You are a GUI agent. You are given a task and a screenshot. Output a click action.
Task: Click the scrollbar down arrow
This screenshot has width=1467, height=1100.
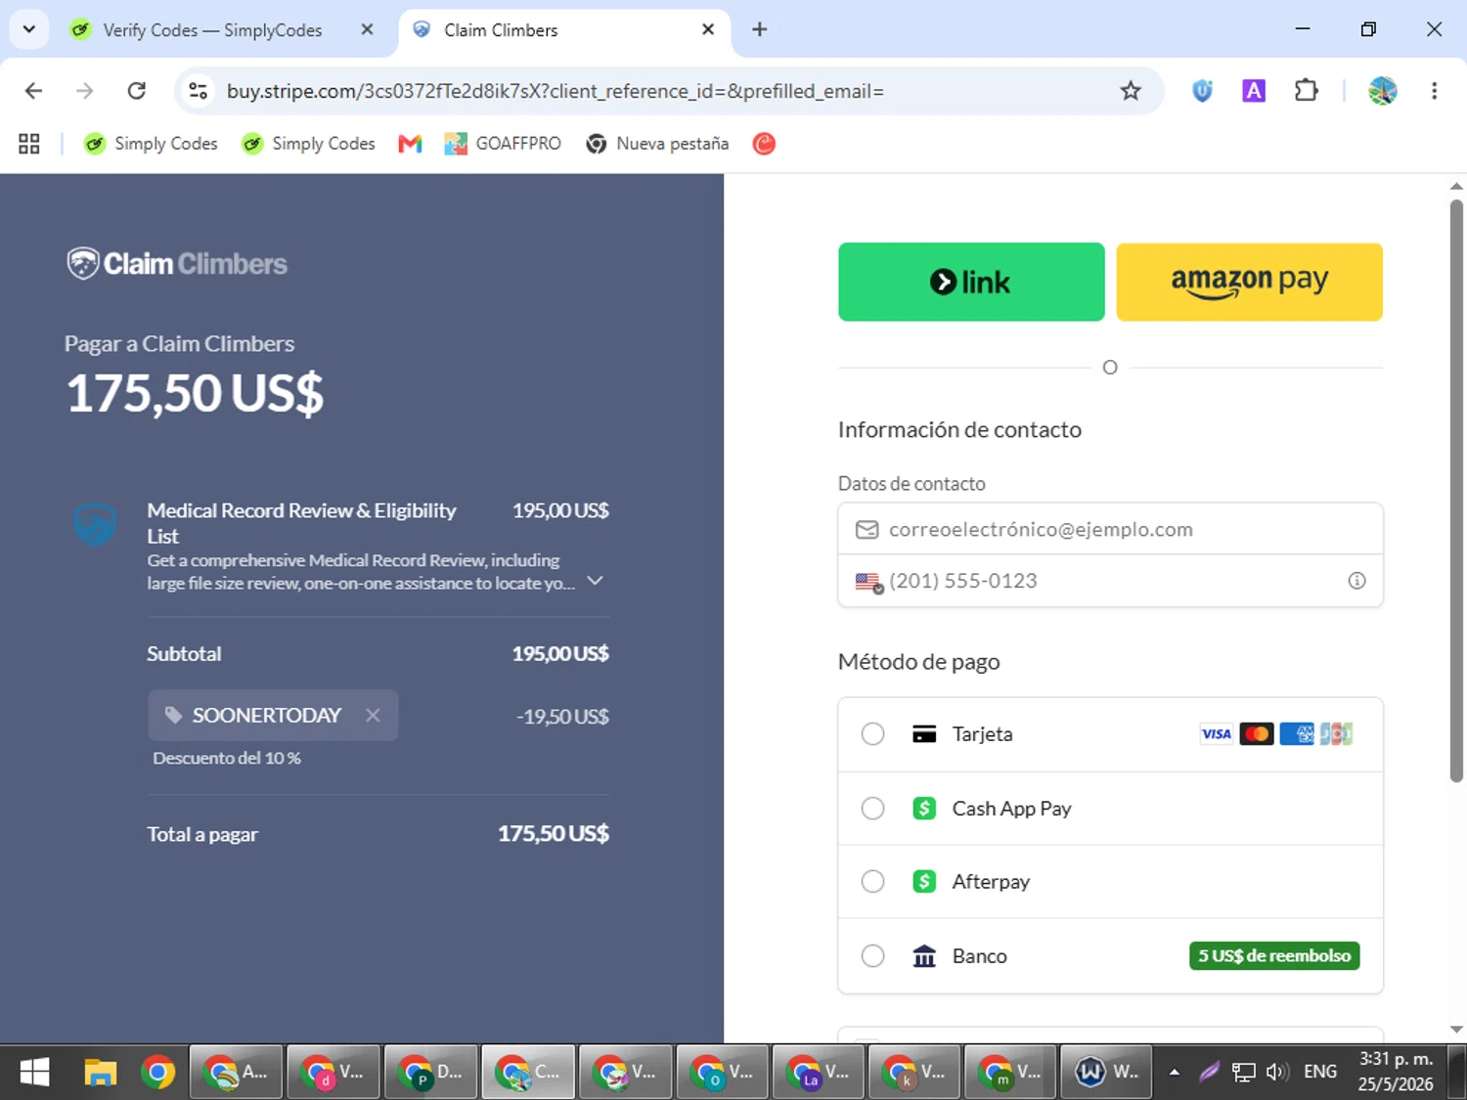[1456, 1029]
